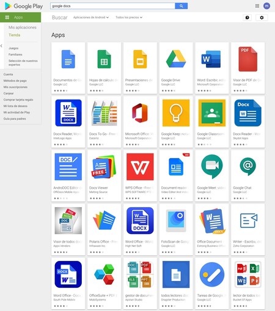Open the Google Meet app icon

pos(212,167)
